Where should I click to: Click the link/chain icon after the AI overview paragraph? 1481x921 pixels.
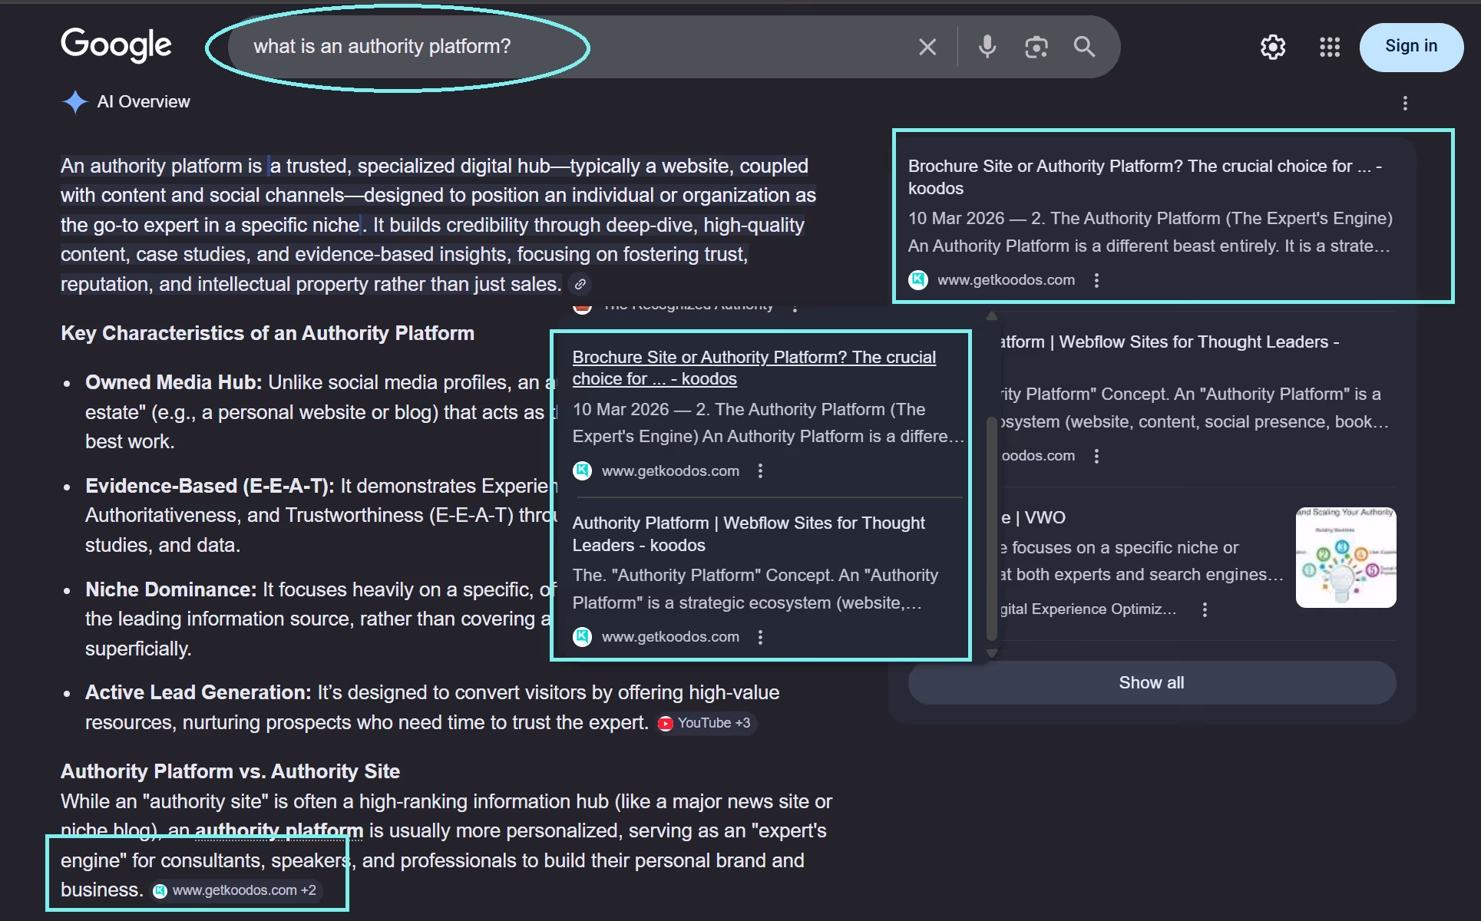coord(580,284)
